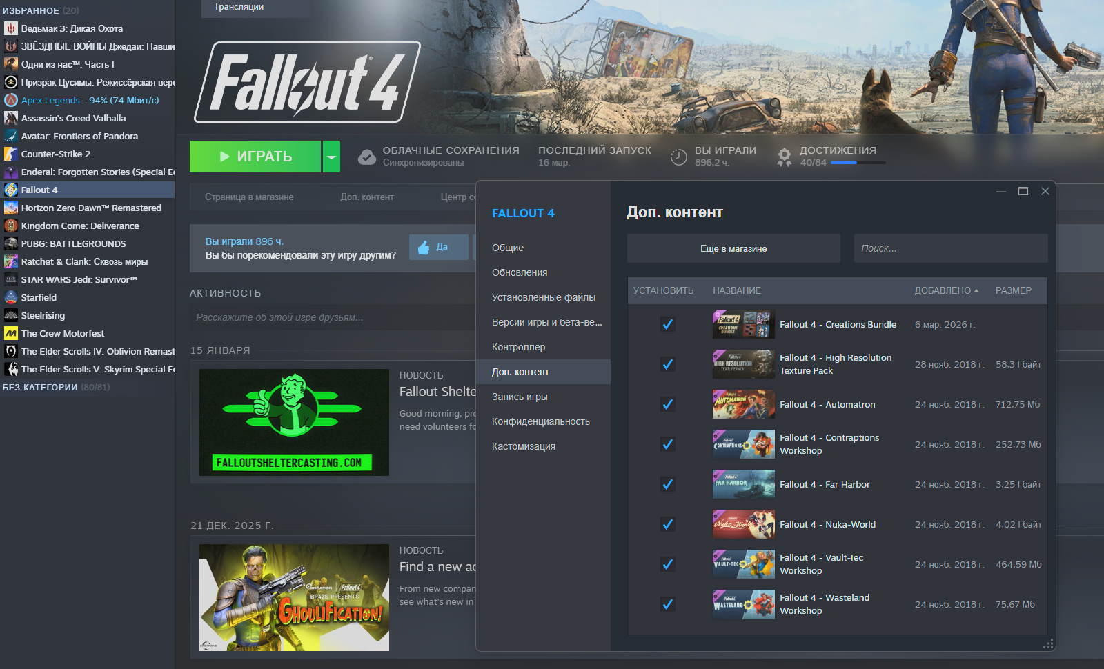Uncheck the Automatron install checkbox

click(668, 404)
